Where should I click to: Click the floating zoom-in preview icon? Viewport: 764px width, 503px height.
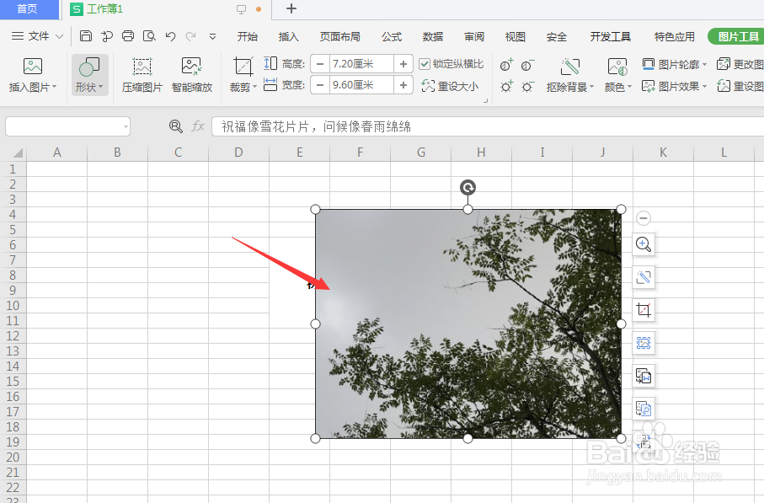coord(644,244)
